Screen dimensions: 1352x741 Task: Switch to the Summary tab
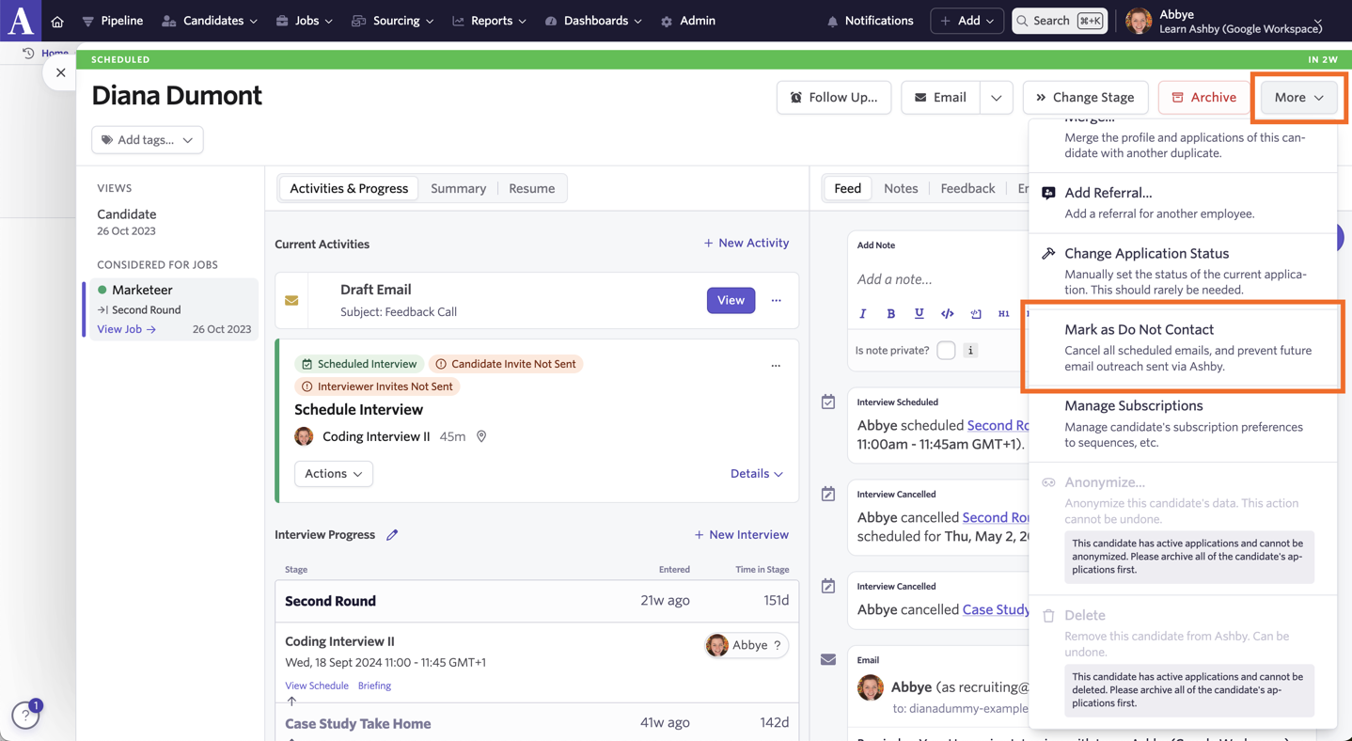pos(458,188)
